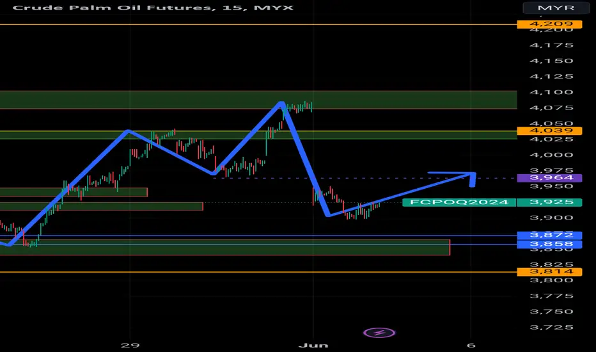The image size is (596, 352).
Task: Click the 4,150 price scale value
Action: click(551, 61)
